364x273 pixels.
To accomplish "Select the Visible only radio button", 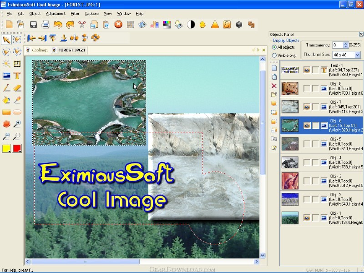I will [x=274, y=55].
